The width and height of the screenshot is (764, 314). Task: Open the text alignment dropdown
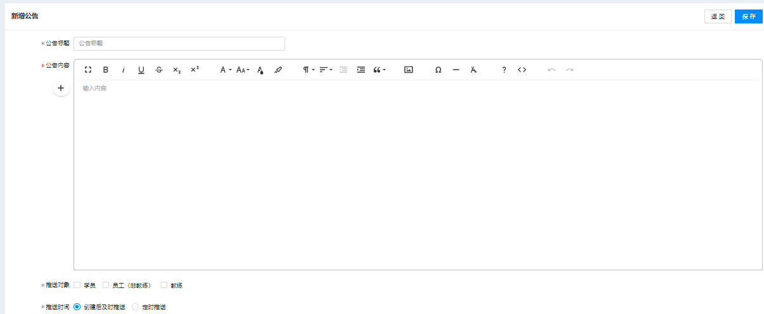tap(326, 70)
